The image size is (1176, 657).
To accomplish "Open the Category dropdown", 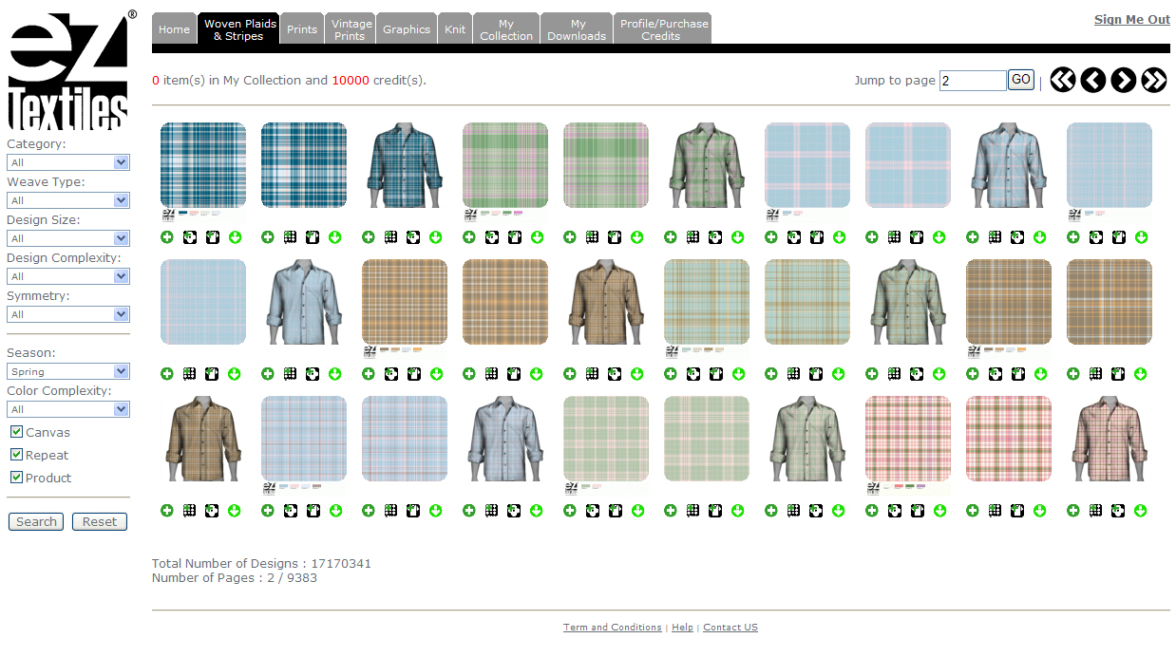I will point(68,162).
